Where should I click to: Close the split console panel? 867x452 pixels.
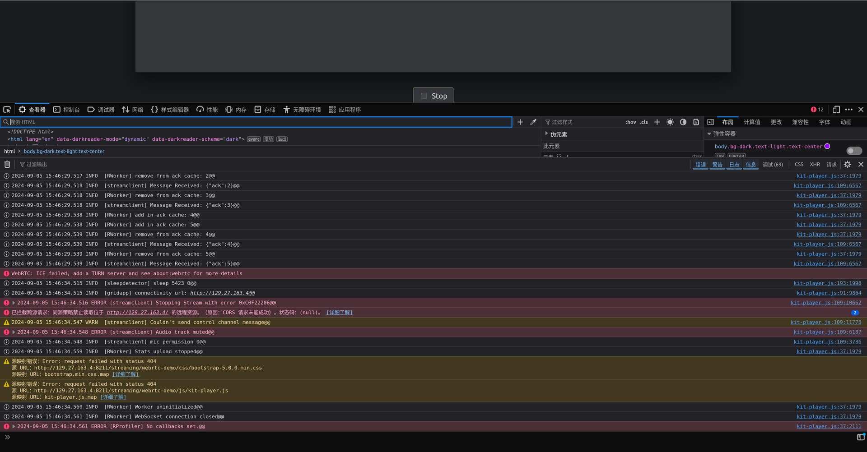point(861,165)
